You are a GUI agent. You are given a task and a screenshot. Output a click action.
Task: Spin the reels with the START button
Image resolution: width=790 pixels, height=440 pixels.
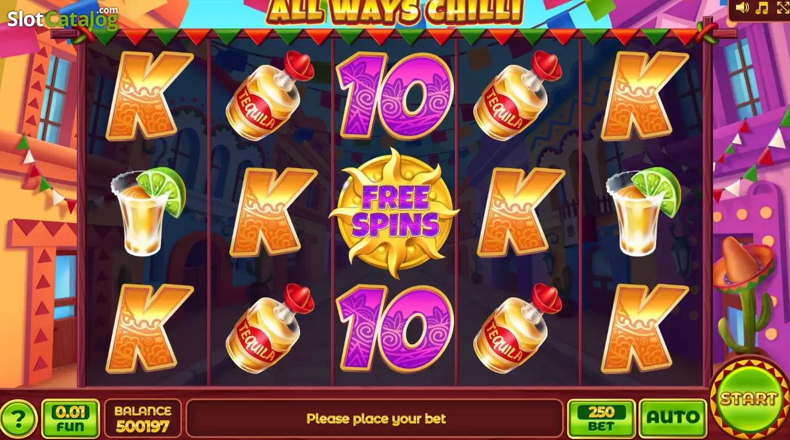[749, 398]
